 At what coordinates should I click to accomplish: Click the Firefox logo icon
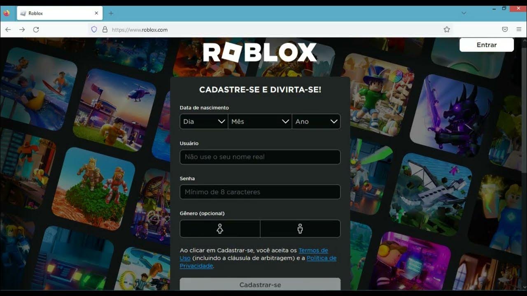coord(7,13)
